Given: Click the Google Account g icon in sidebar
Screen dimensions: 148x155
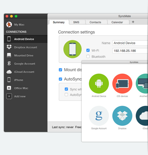Looking at the screenshot, I should (x=9, y=64).
